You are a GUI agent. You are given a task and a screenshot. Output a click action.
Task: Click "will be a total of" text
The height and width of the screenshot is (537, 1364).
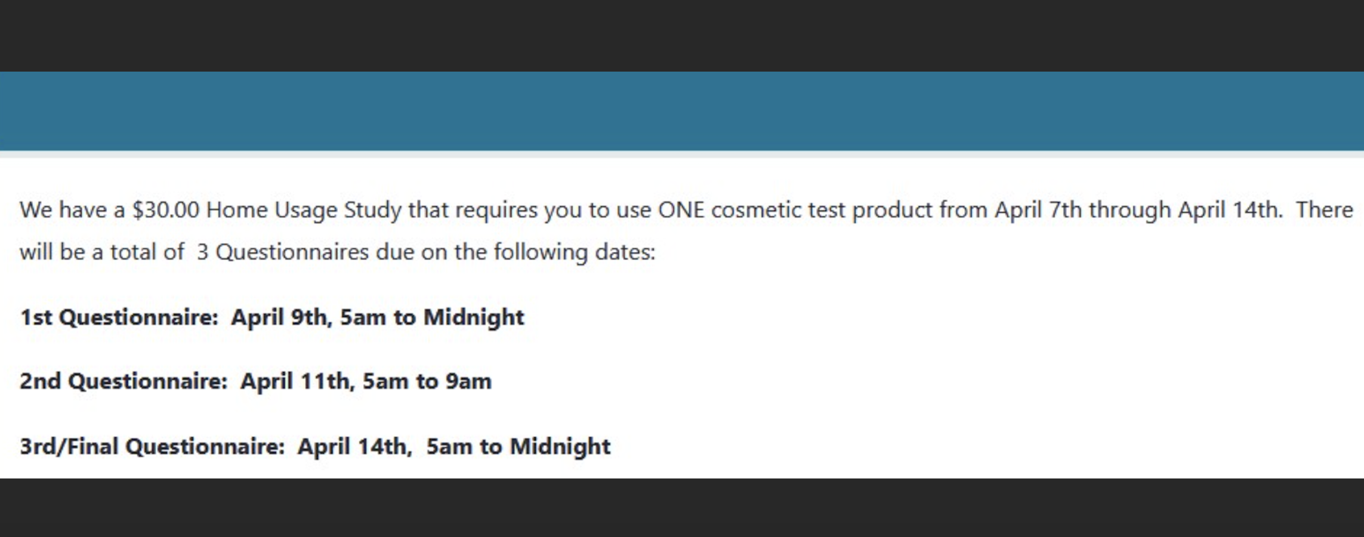click(x=102, y=252)
